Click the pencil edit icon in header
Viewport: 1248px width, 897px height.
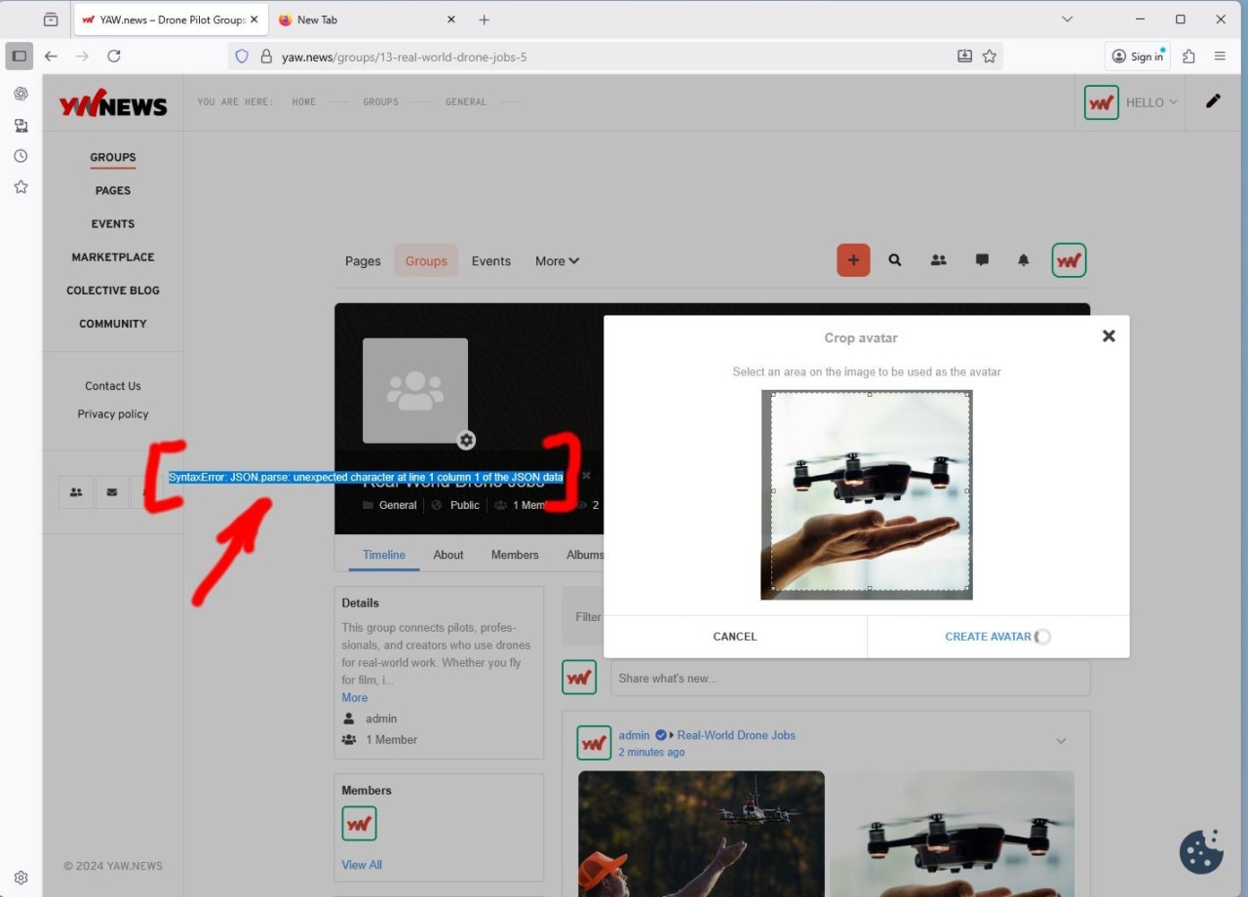coord(1213,101)
